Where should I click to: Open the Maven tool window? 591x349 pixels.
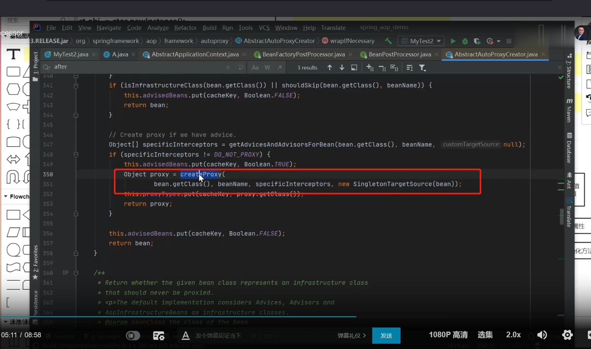pos(569,110)
